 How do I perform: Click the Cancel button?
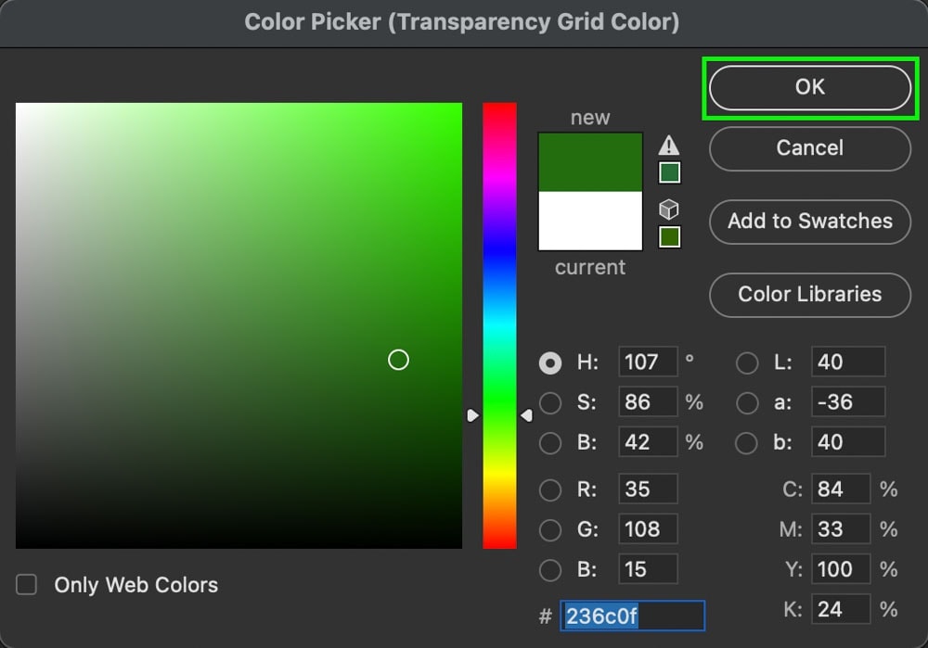click(809, 148)
